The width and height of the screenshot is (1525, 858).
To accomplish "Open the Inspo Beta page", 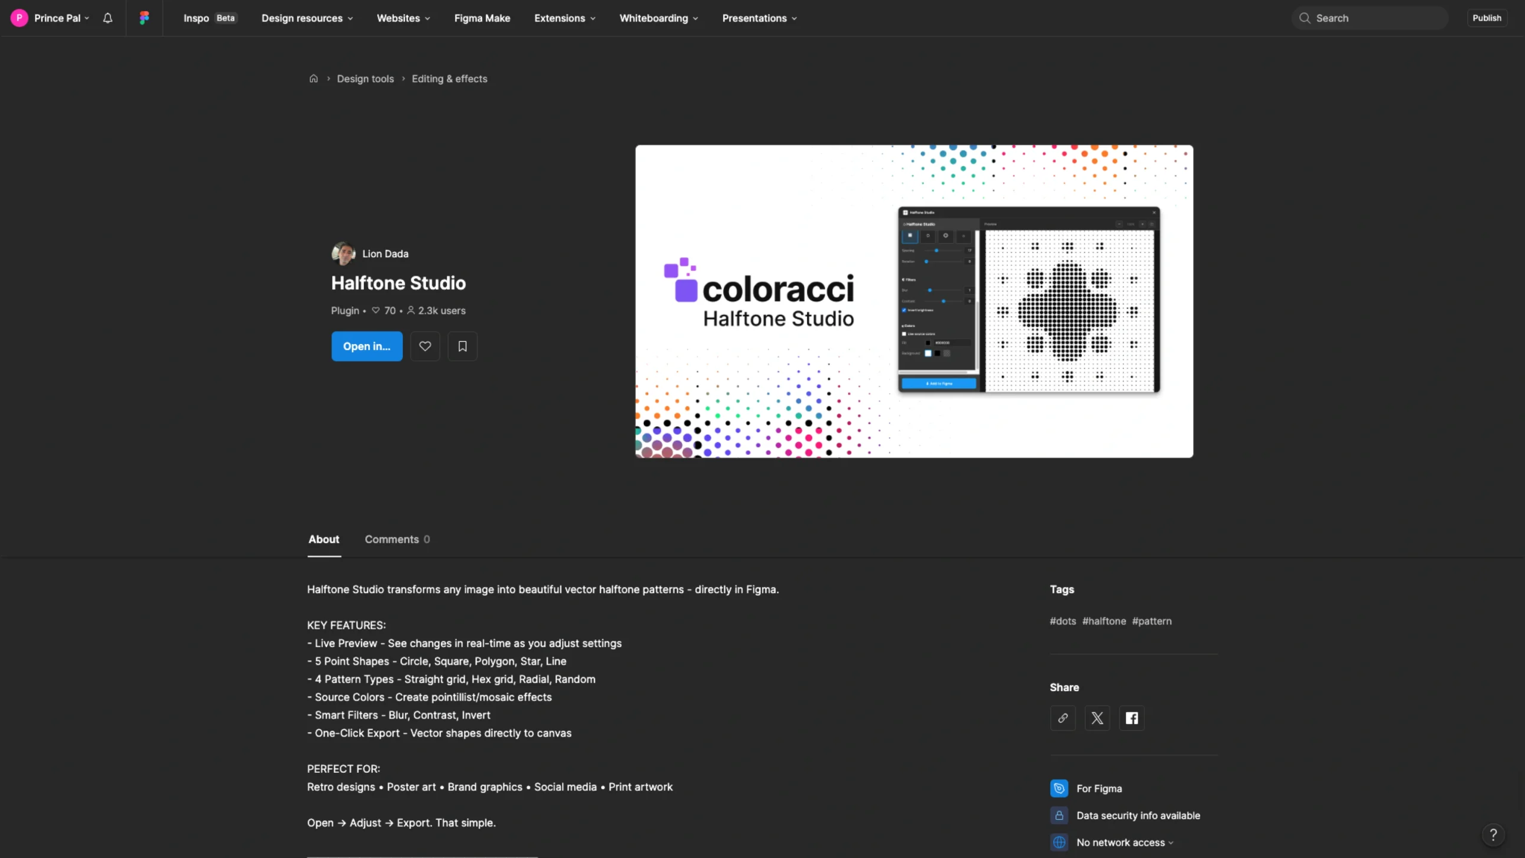I will point(210,18).
